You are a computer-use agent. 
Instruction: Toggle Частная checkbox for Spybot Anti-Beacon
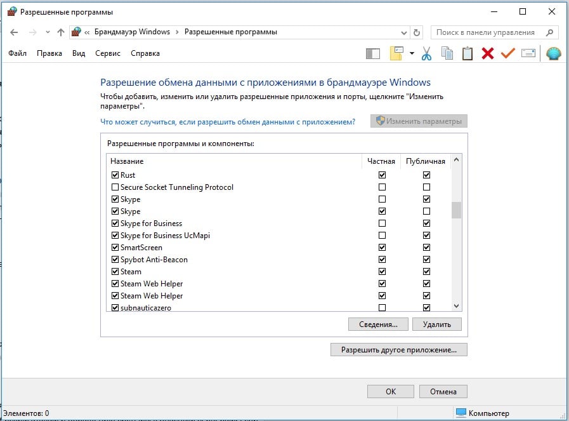(382, 259)
